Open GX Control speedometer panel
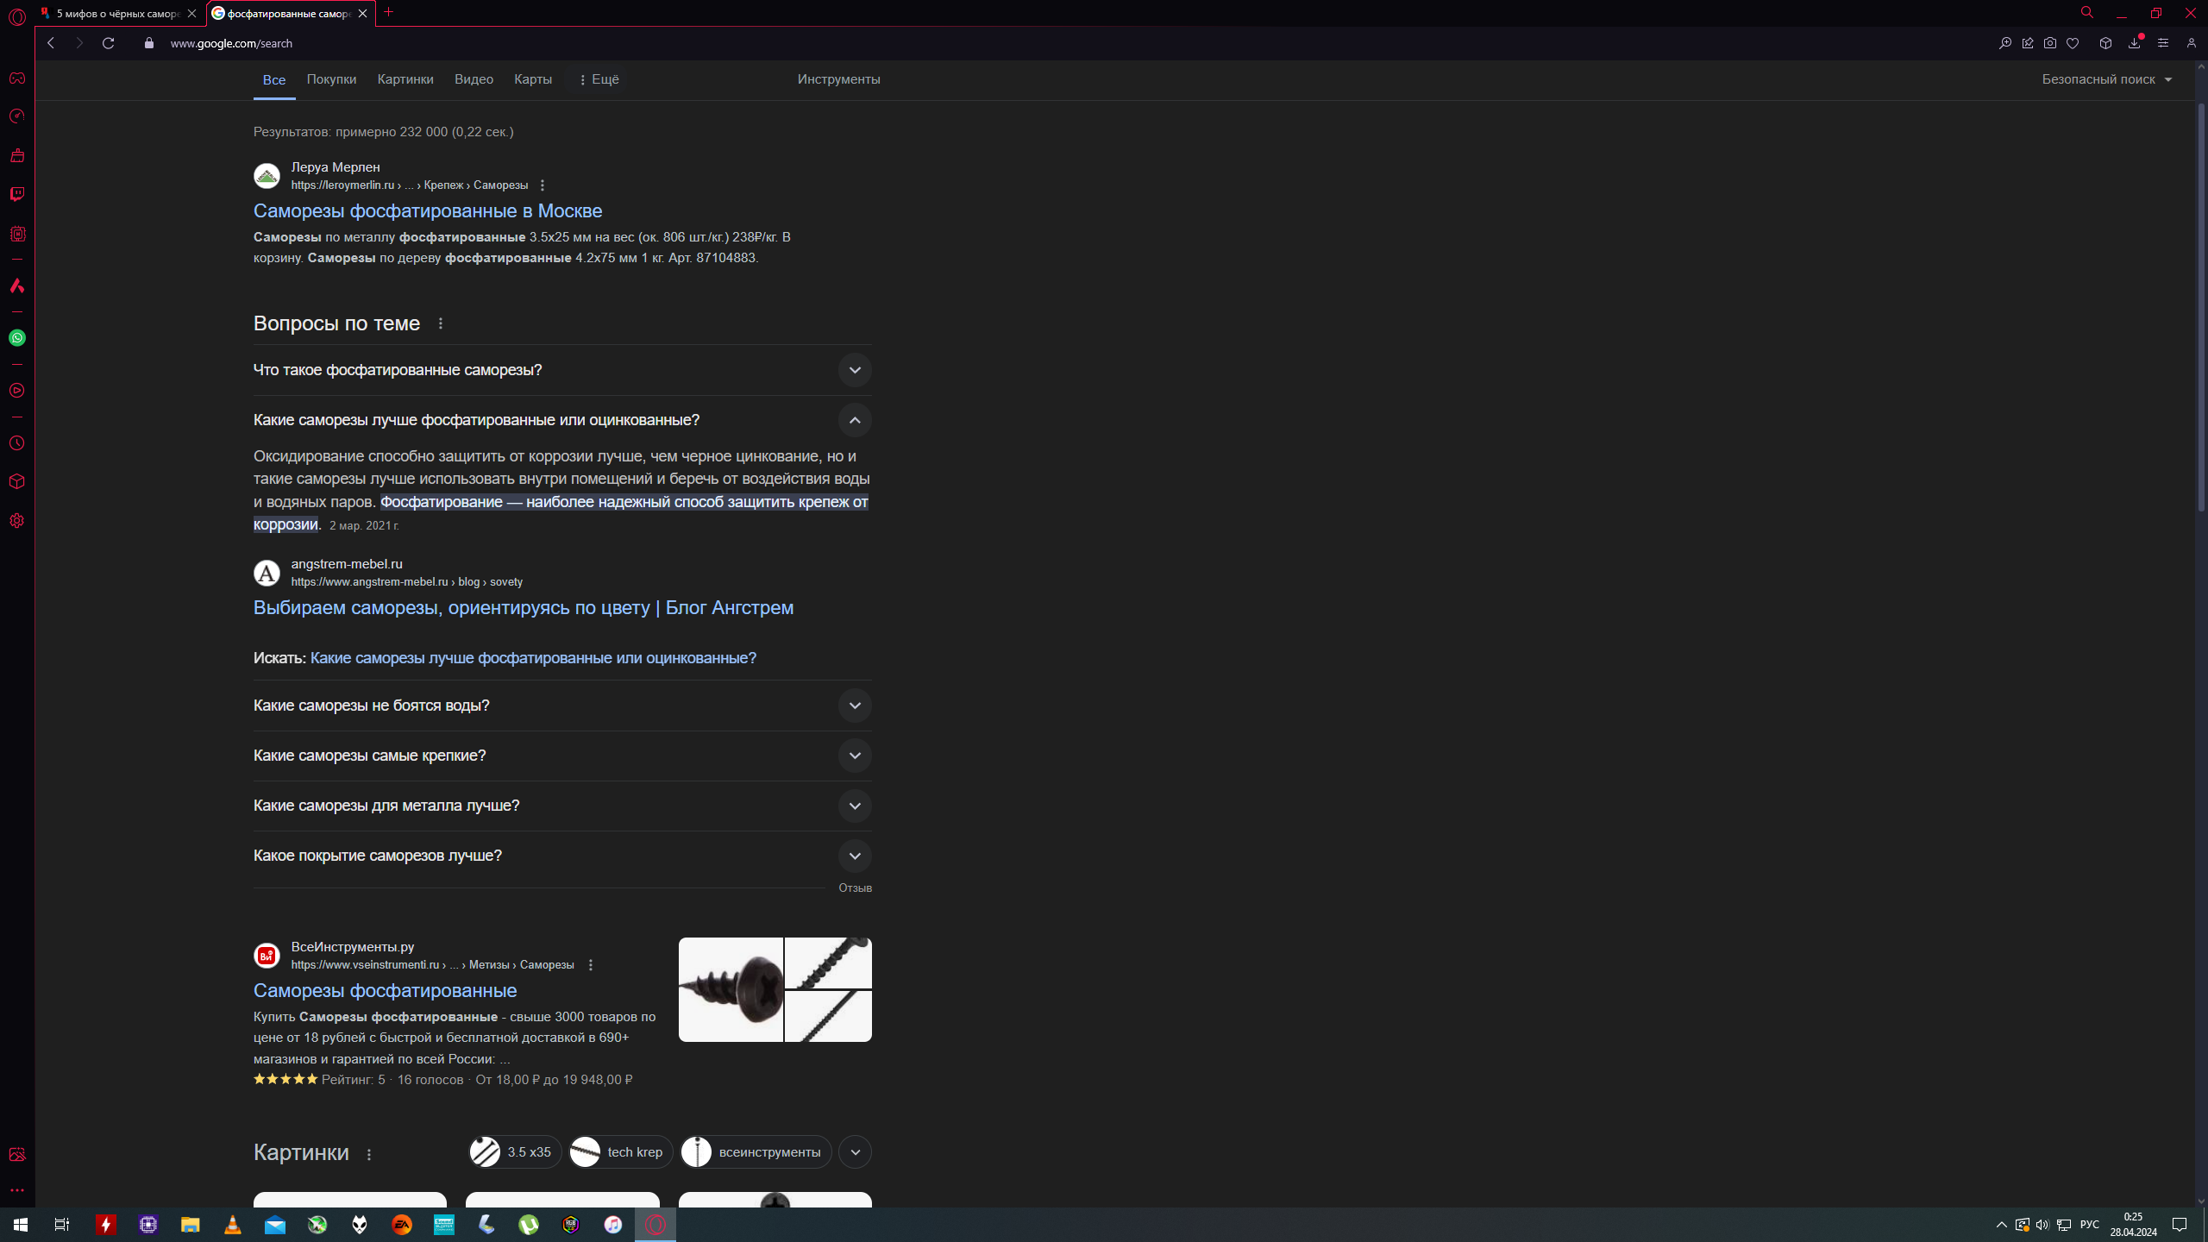 (17, 116)
